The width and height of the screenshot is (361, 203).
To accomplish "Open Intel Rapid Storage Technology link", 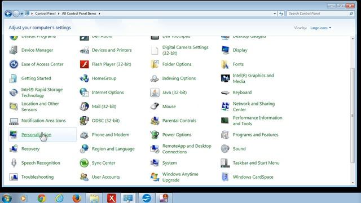I will 42,92.
